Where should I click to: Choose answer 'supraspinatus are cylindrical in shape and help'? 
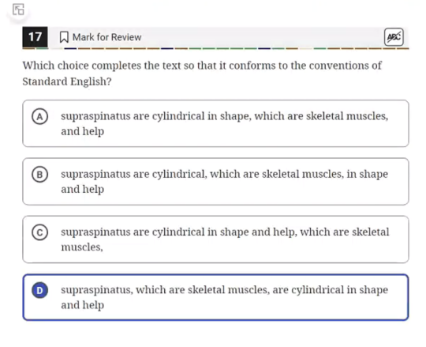(x=215, y=240)
